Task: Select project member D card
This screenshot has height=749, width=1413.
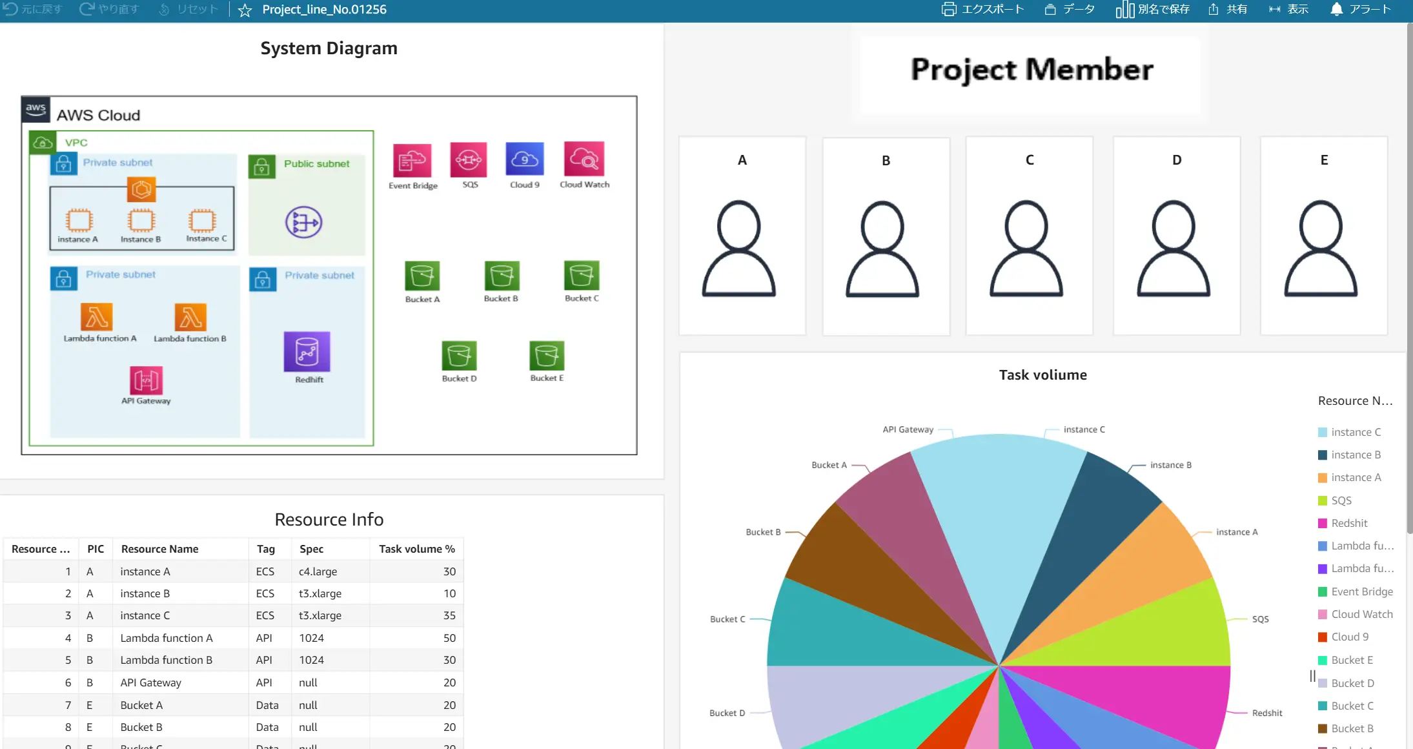Action: point(1177,236)
